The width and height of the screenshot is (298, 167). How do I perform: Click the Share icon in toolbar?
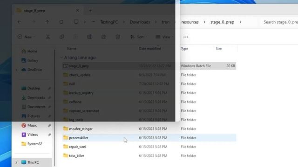pyautogui.click(x=103, y=37)
